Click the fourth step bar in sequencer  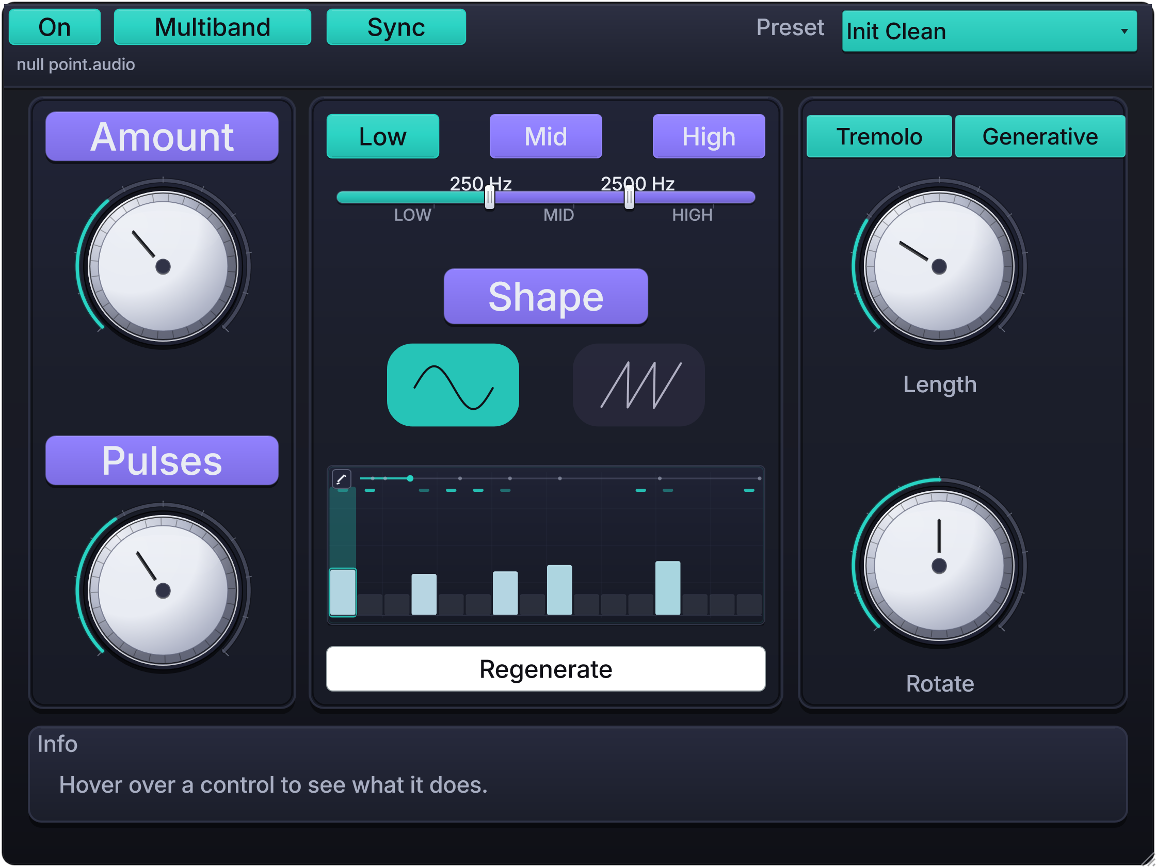(x=424, y=594)
